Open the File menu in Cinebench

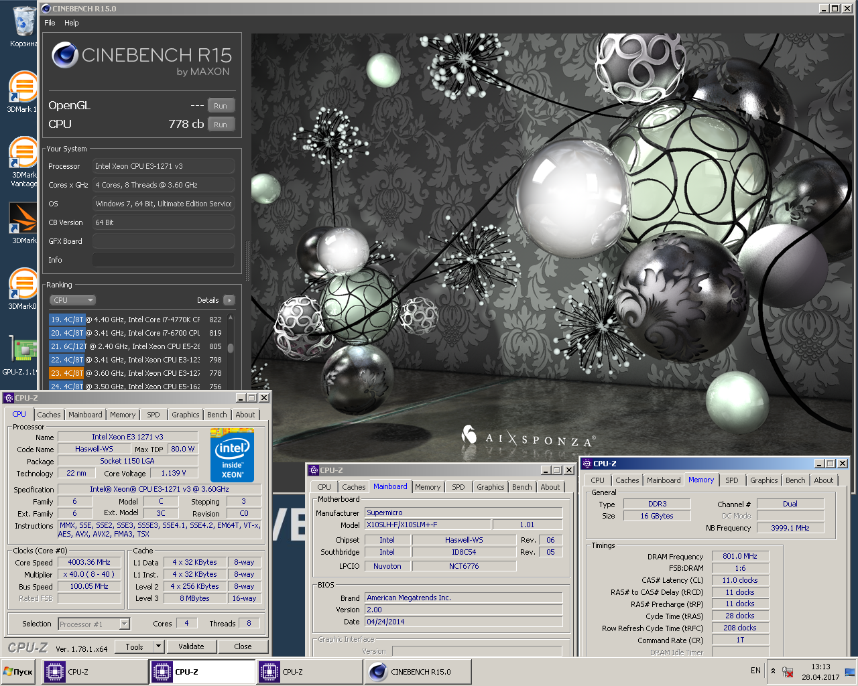coord(50,23)
